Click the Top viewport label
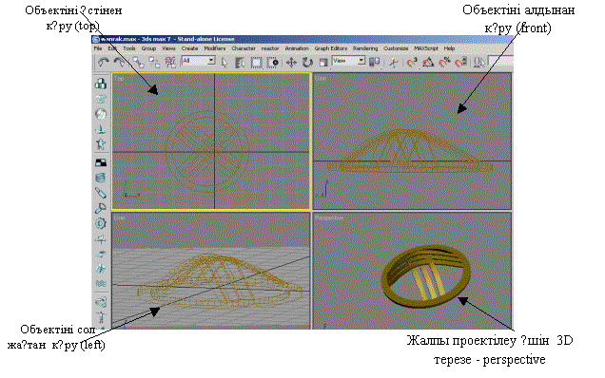 pyautogui.click(x=119, y=79)
